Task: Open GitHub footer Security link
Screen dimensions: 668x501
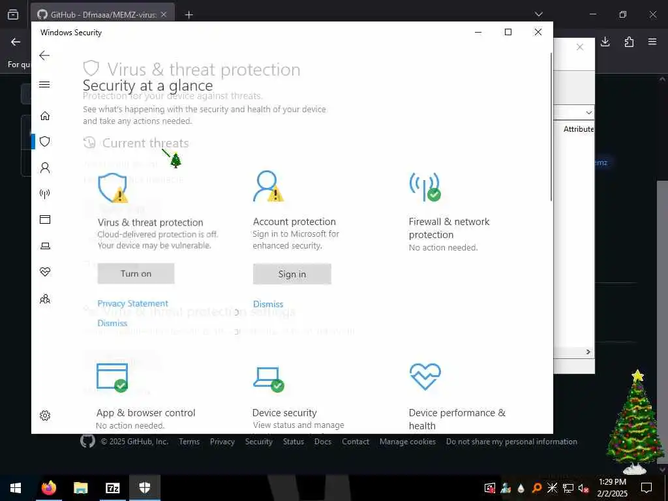Action: tap(258, 442)
